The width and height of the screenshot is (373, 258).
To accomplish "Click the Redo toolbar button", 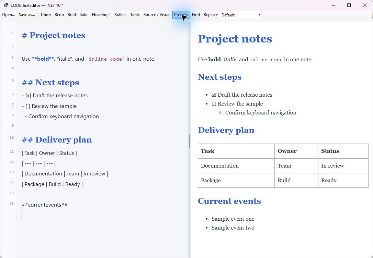I will (59, 15).
